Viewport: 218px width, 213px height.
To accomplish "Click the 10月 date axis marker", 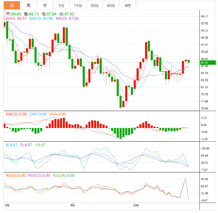I will click(x=136, y=205).
